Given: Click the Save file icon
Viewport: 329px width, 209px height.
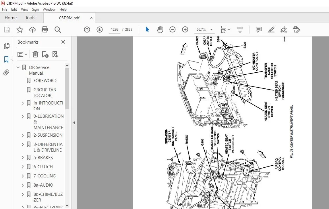Looking at the screenshot, I should [x=7, y=30].
